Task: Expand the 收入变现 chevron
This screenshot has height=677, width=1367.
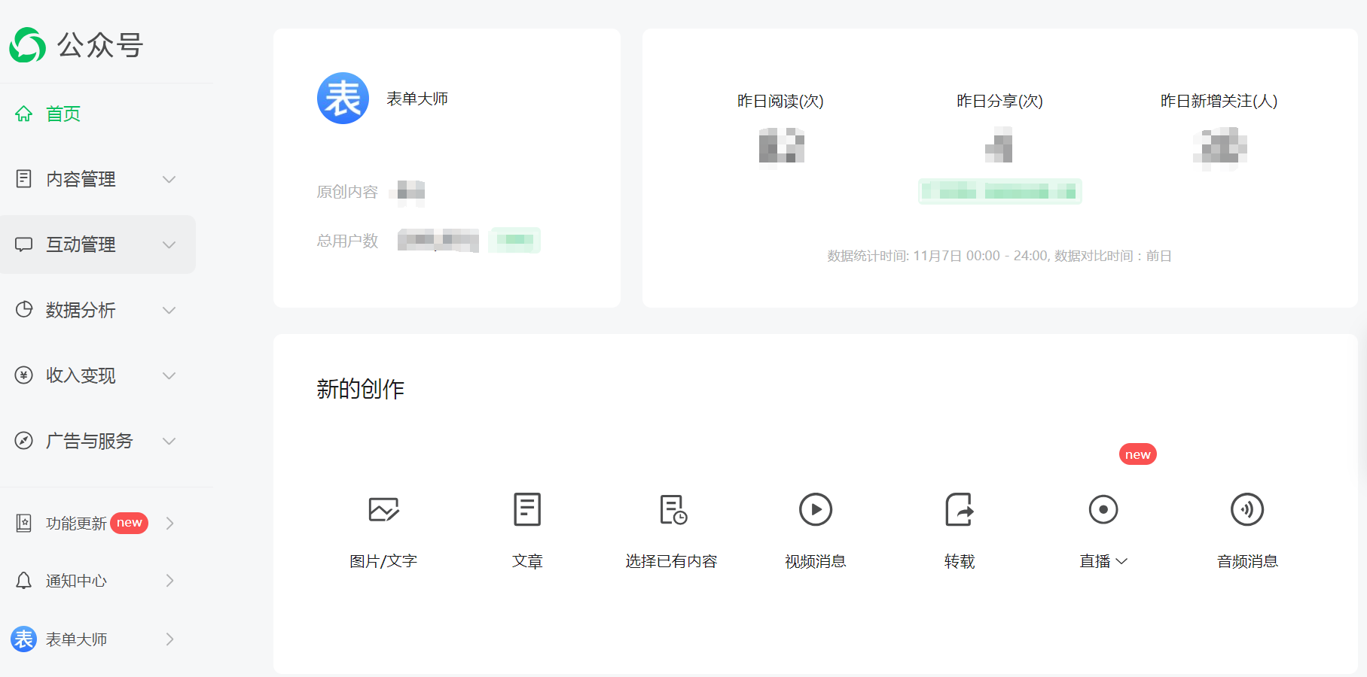Action: click(169, 375)
